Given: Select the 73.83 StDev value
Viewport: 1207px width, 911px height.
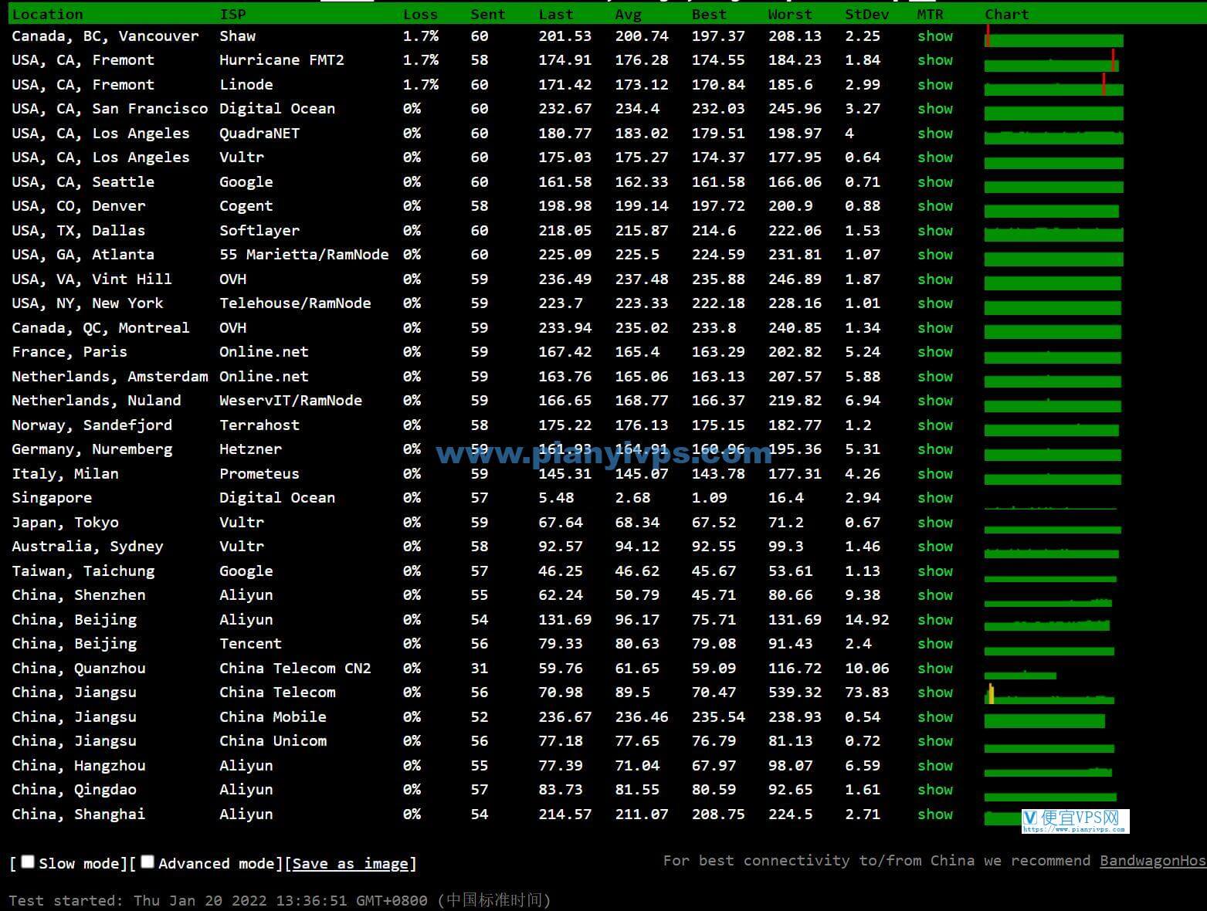Looking at the screenshot, I should (866, 693).
